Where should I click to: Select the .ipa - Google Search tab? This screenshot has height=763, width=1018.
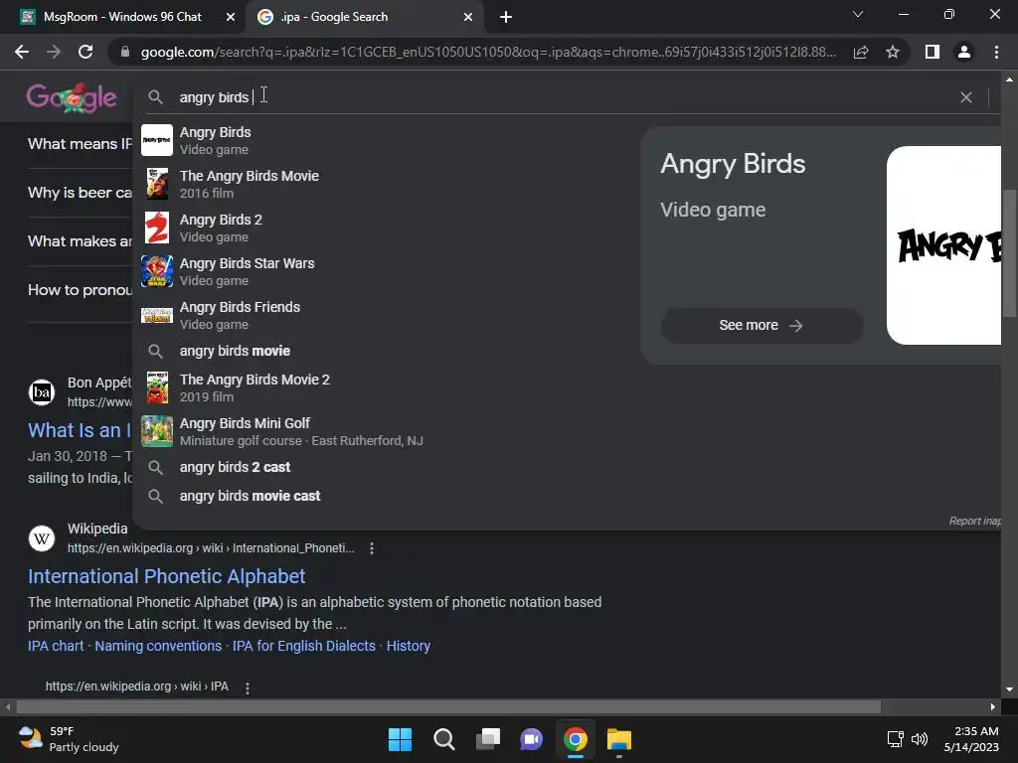(x=365, y=17)
